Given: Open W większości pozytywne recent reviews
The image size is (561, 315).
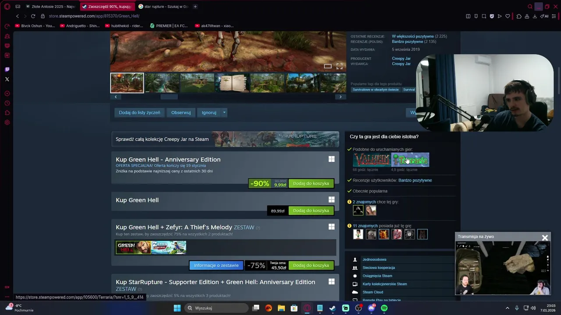Looking at the screenshot, I should coord(413,36).
